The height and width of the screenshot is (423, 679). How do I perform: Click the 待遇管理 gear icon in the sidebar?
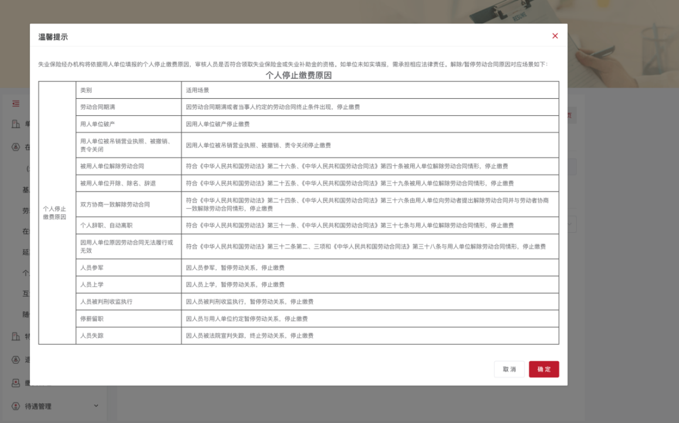coord(15,406)
